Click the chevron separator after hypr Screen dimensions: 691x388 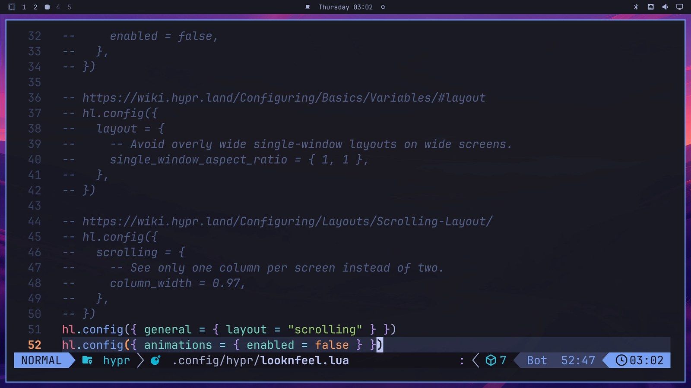140,360
